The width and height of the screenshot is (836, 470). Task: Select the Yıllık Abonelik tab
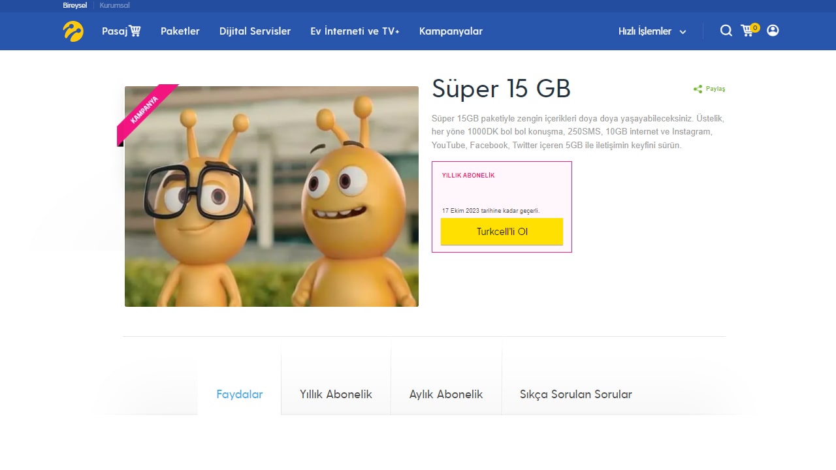tap(336, 394)
